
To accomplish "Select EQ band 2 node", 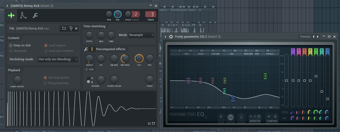I will (200, 80).
